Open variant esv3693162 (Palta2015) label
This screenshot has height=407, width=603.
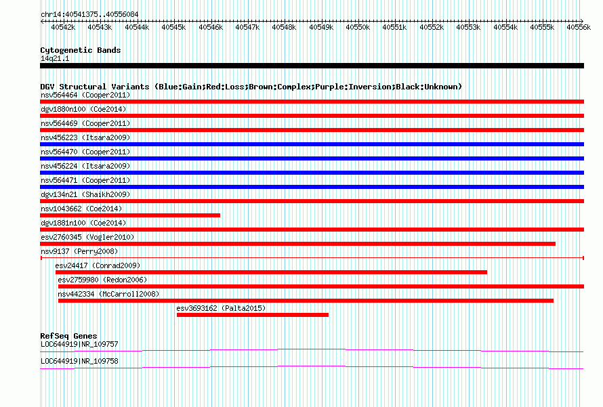[x=221, y=308]
